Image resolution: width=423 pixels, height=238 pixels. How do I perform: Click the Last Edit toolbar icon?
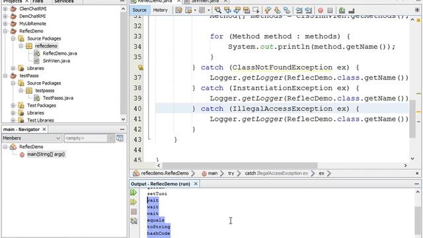tap(178, 11)
